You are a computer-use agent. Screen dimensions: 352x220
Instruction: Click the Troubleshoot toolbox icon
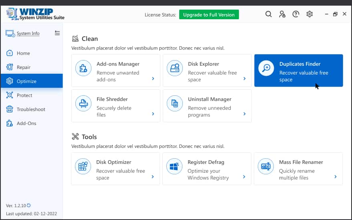[x=10, y=109]
